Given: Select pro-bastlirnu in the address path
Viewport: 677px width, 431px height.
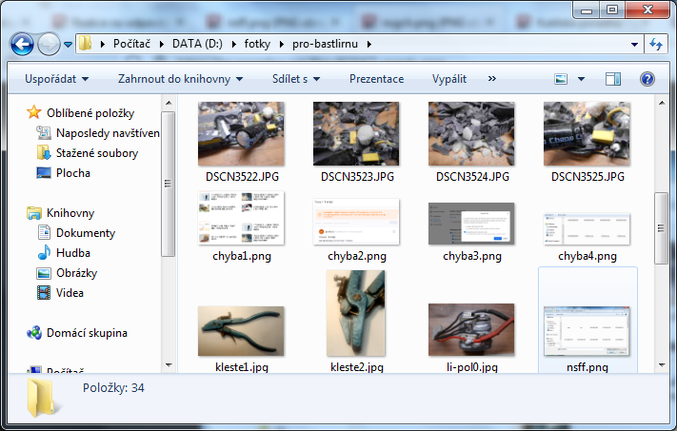Looking at the screenshot, I should [325, 44].
